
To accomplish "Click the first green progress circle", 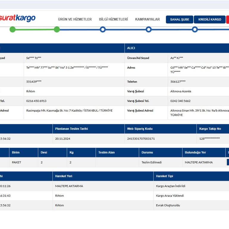I will [13, 30].
